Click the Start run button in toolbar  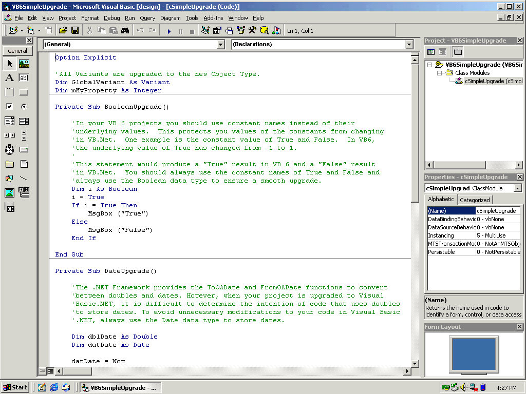coord(169,31)
